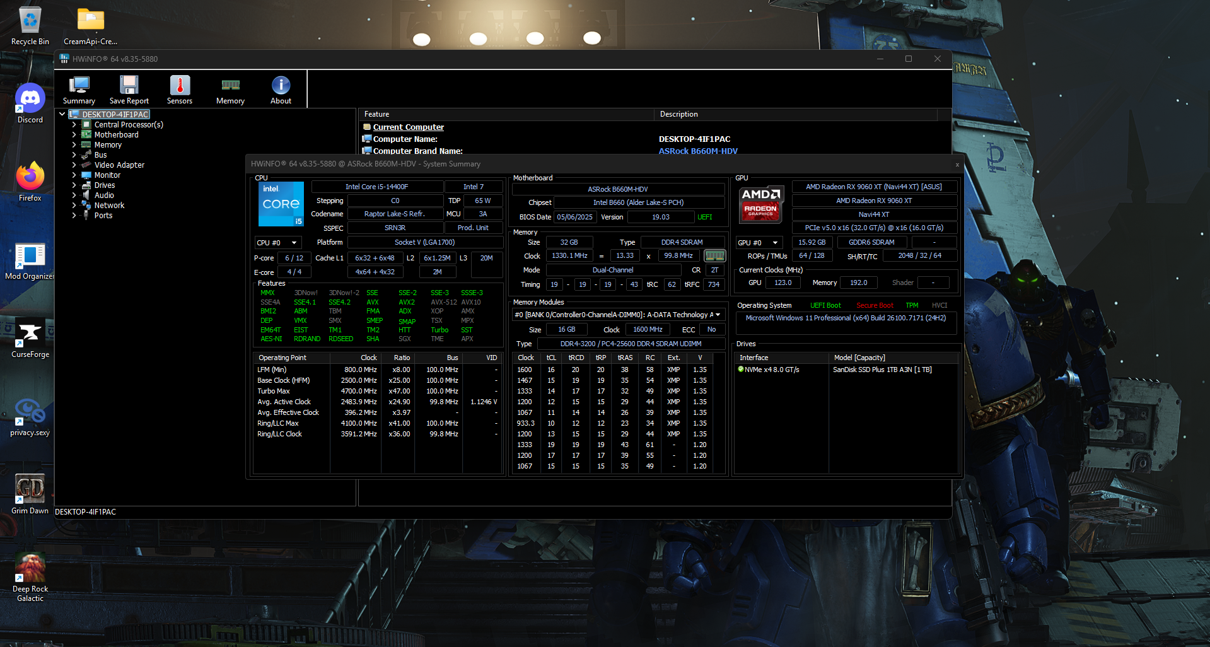Select the SanDisk SSD Plus 1TB drive row

[x=846, y=370]
